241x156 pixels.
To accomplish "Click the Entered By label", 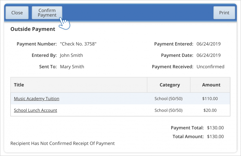I will [x=44, y=55].
